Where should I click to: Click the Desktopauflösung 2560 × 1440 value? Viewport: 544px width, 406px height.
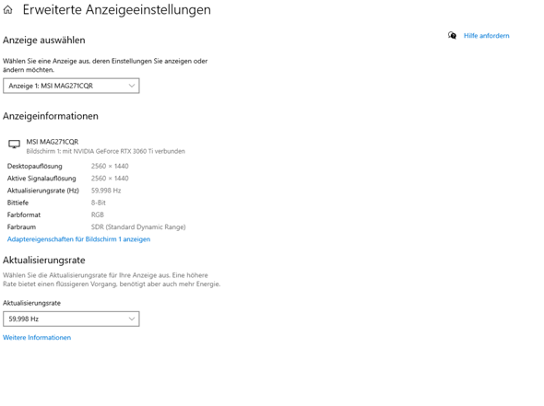[x=110, y=166]
